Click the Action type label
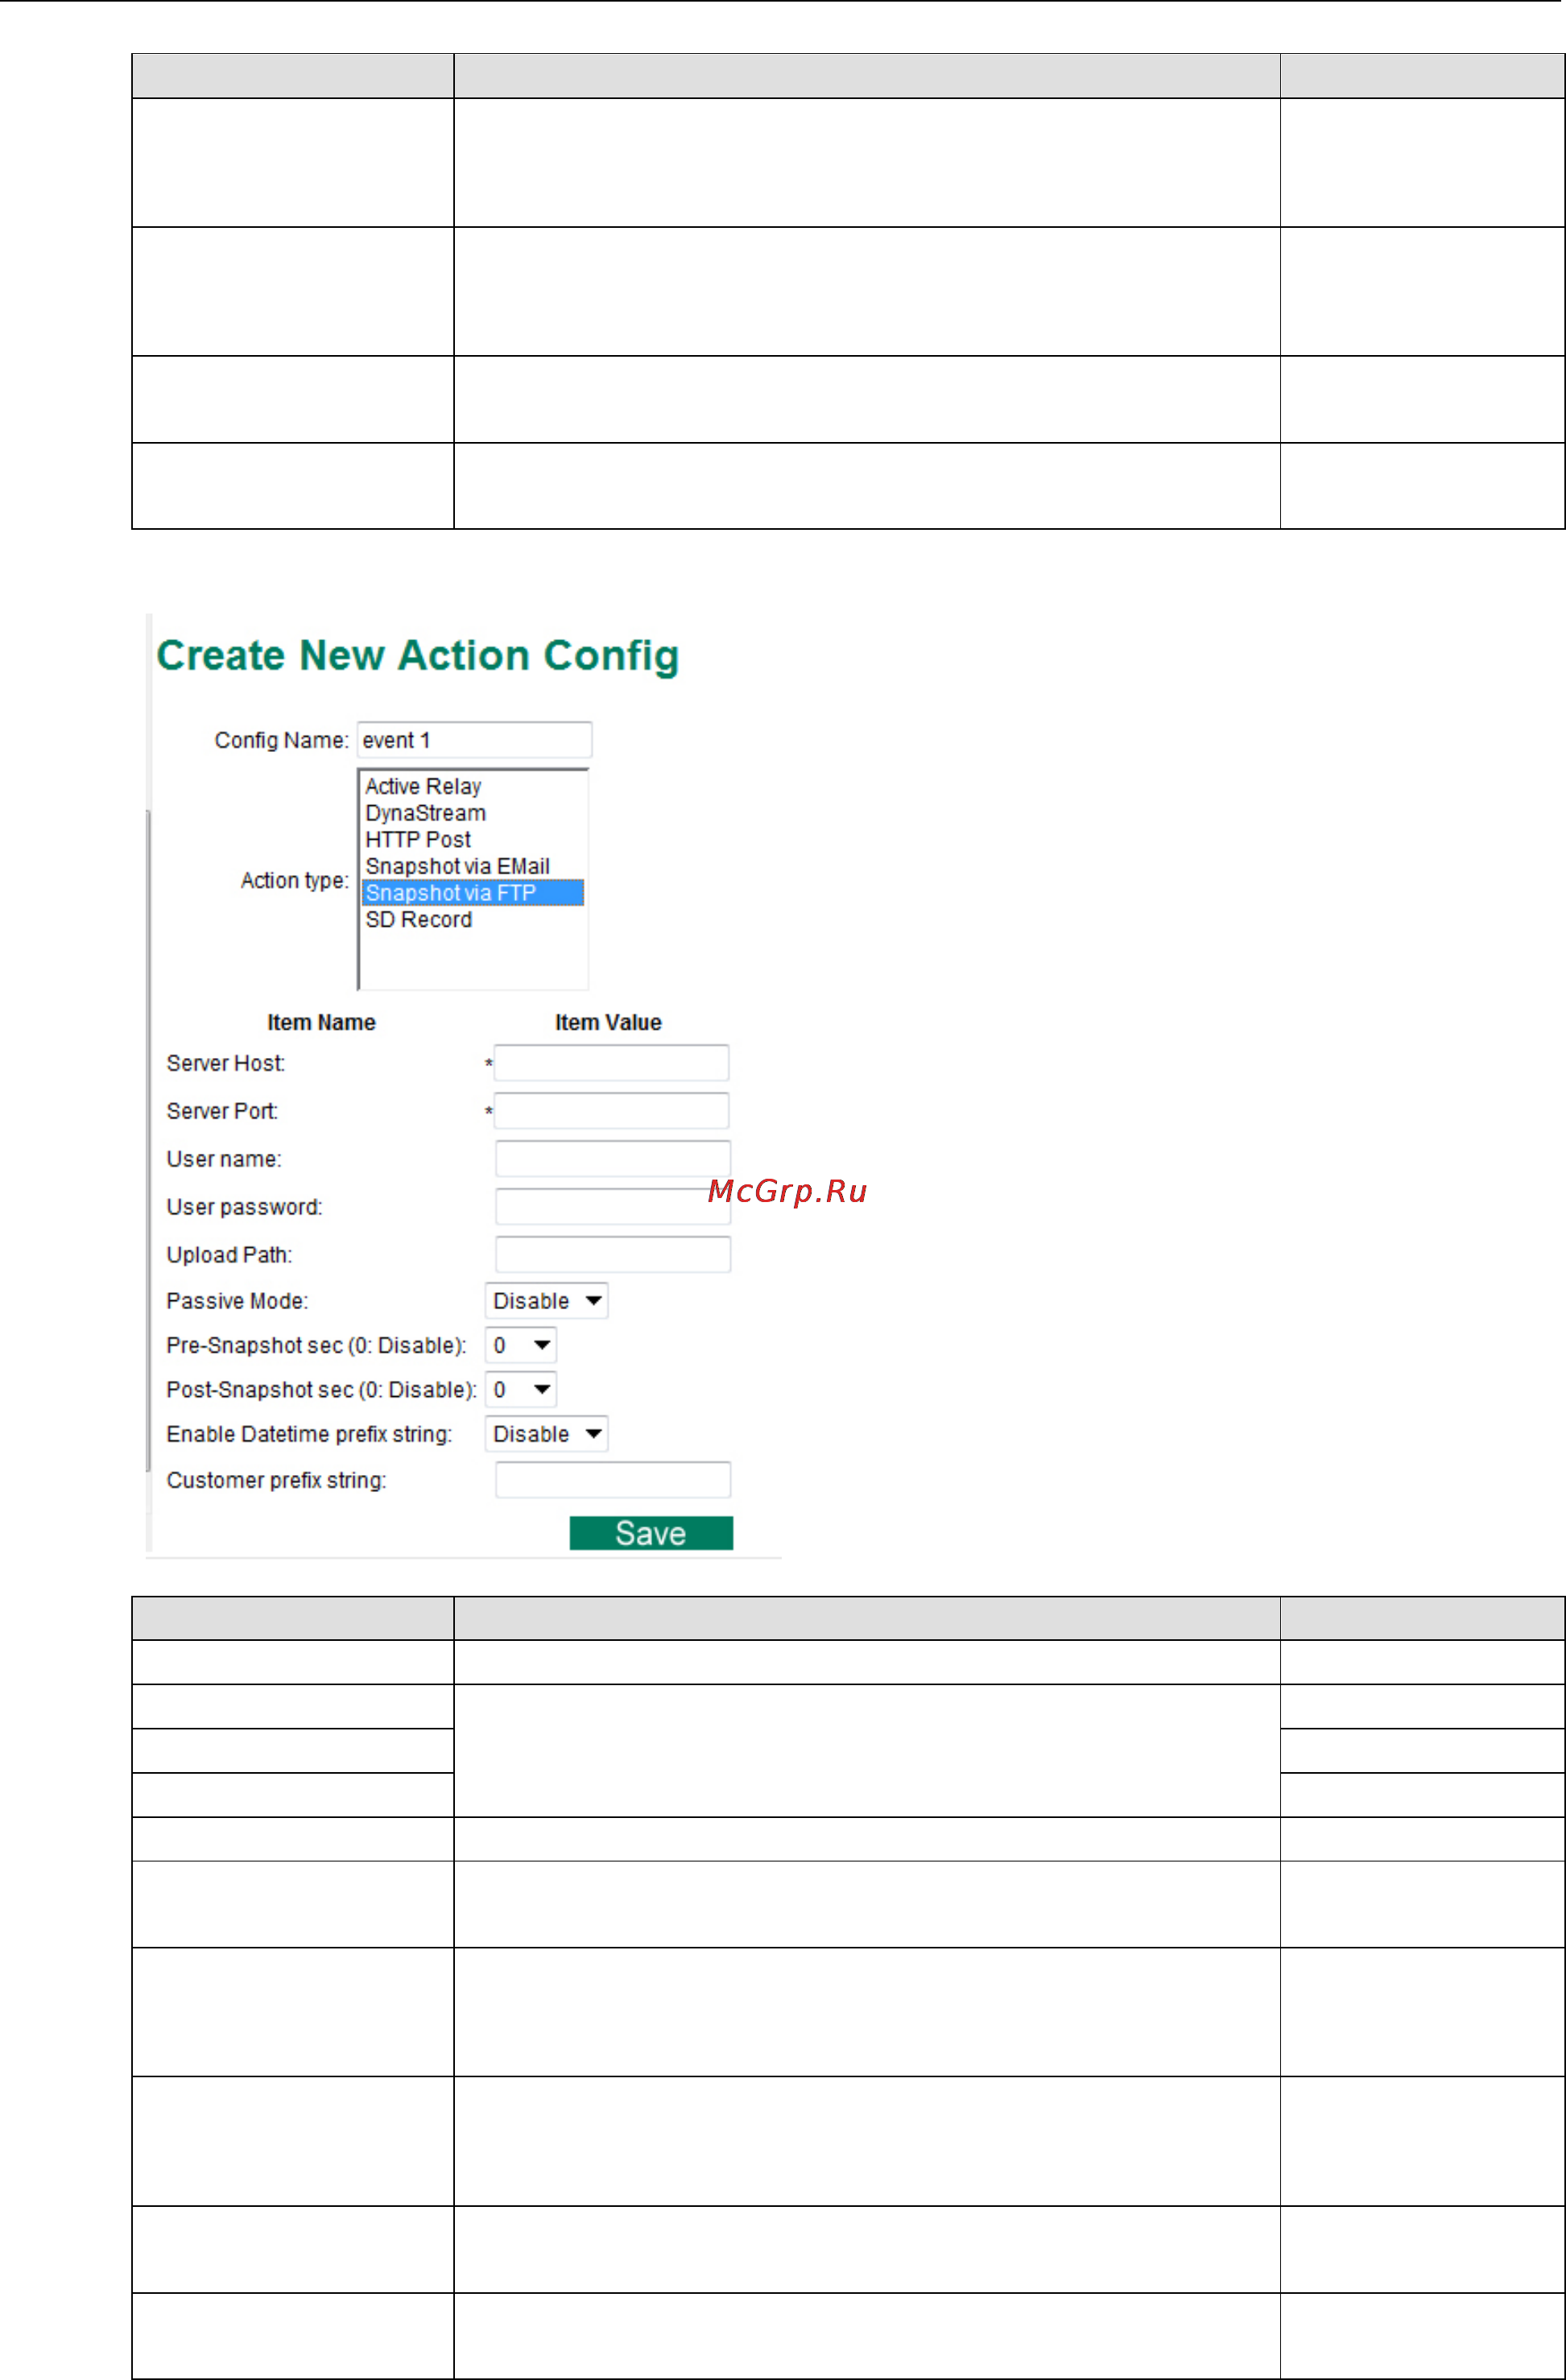The height and width of the screenshot is (2380, 1566). [x=294, y=880]
